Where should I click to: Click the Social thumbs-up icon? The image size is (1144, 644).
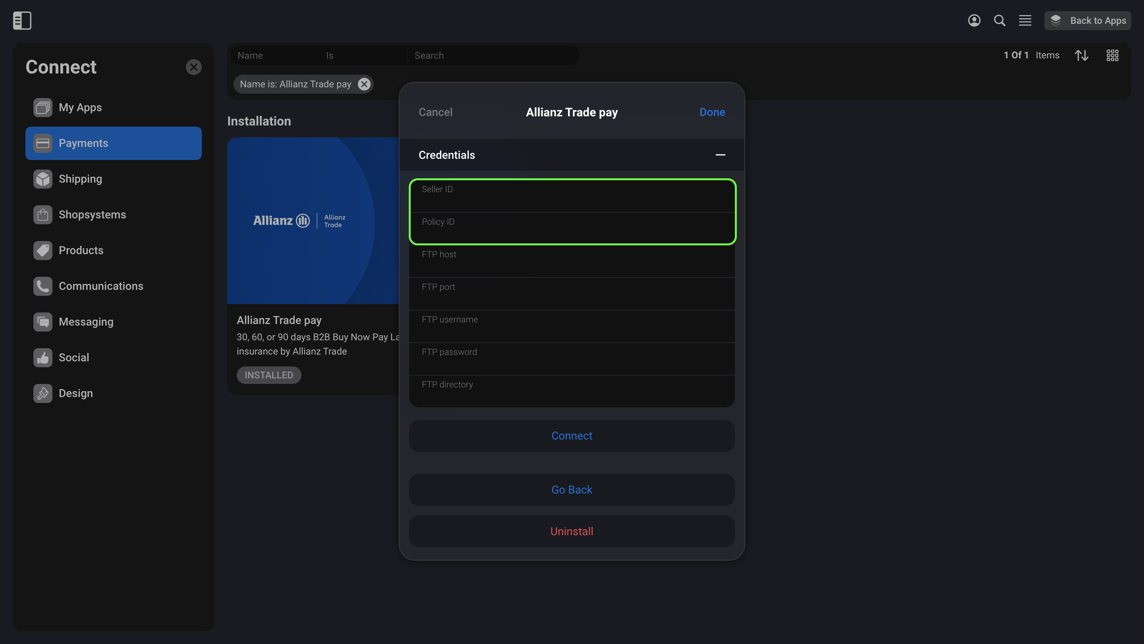[43, 357]
